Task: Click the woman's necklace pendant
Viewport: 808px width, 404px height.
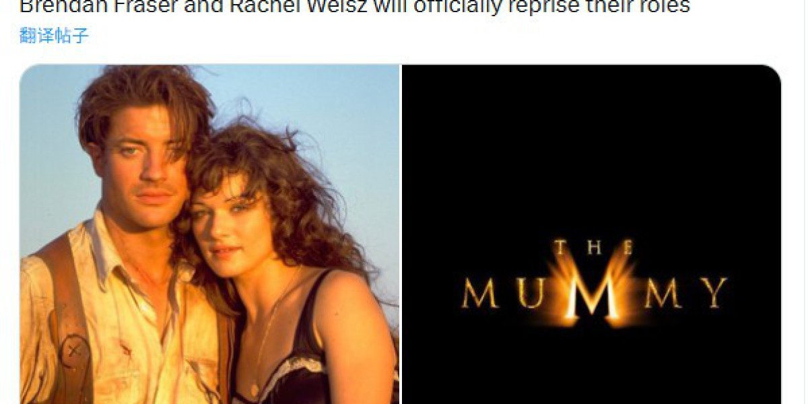Action: tap(255, 389)
